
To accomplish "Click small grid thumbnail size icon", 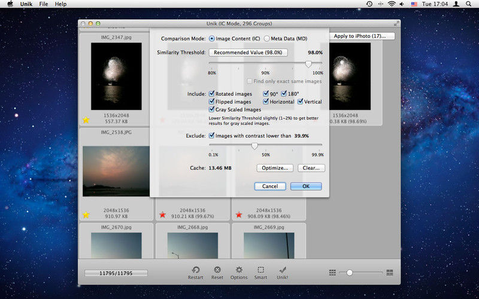I will (x=333, y=273).
